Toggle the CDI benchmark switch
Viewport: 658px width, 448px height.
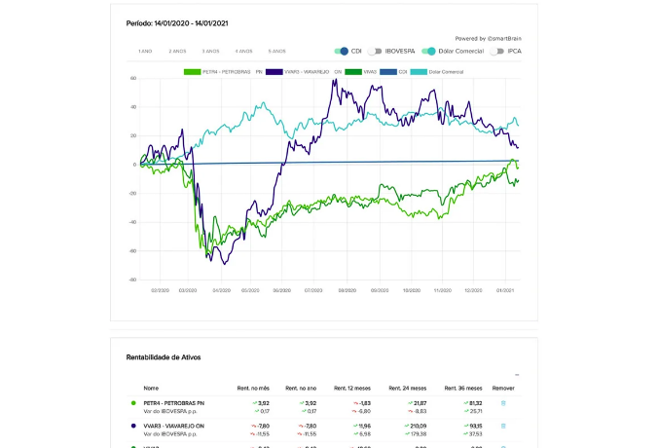[341, 51]
